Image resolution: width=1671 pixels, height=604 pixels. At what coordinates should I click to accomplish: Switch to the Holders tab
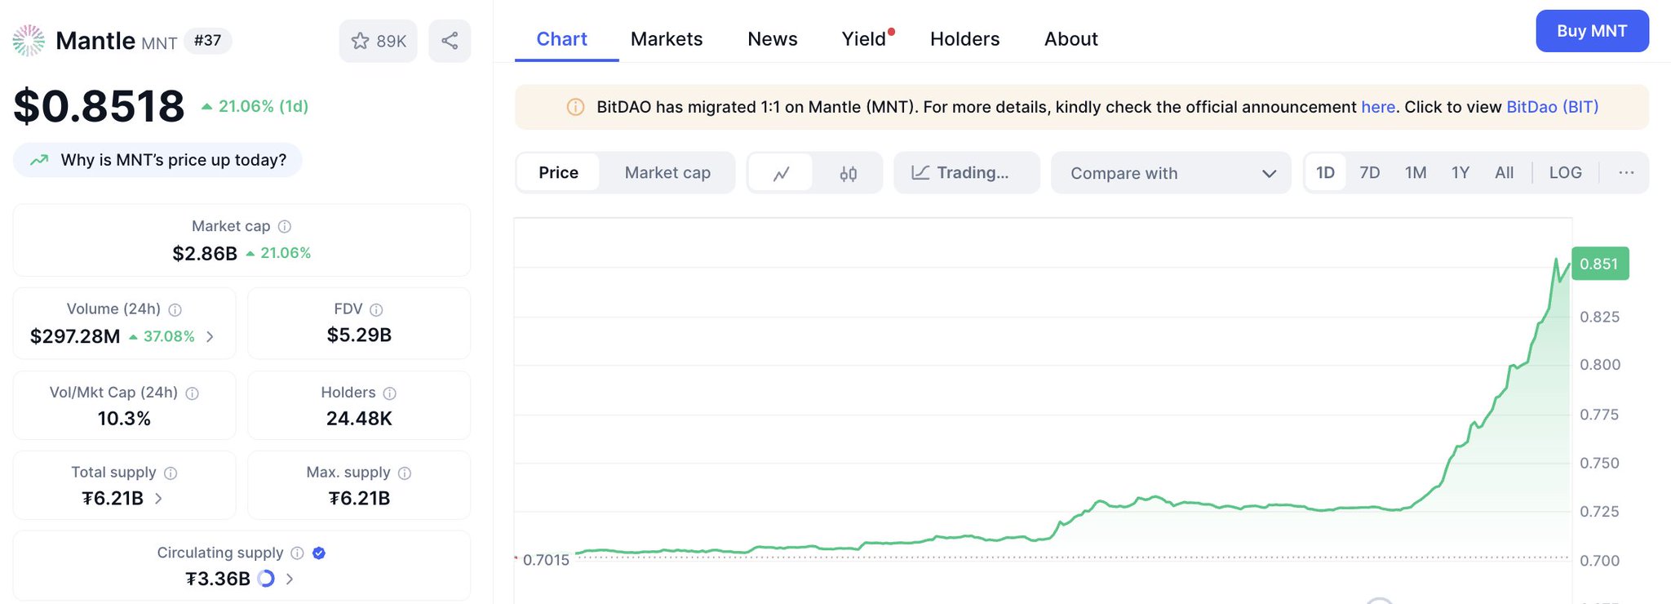pyautogui.click(x=964, y=39)
